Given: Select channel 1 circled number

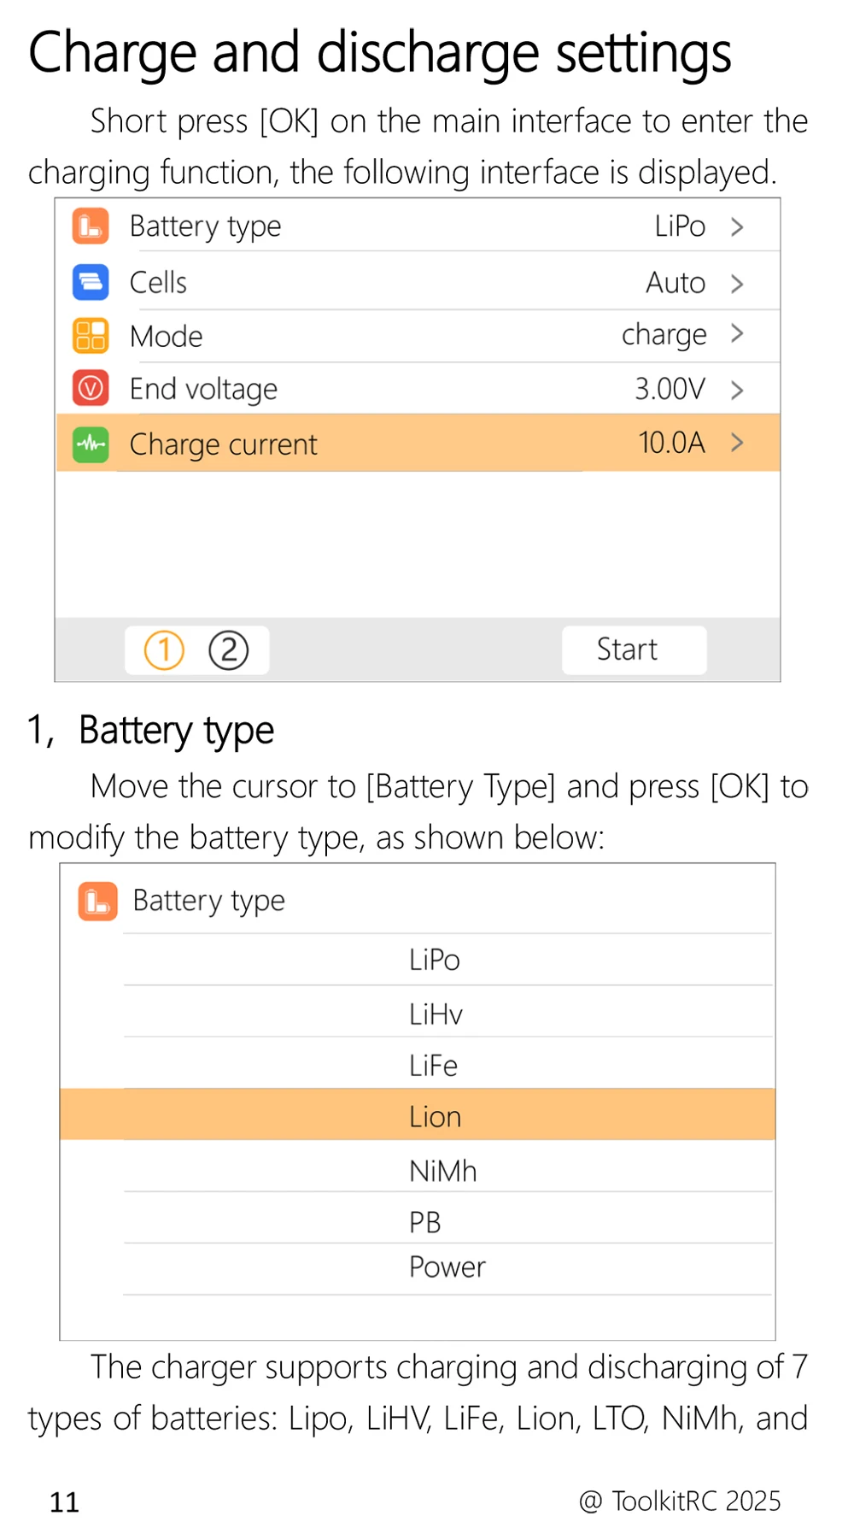Looking at the screenshot, I should click(x=164, y=650).
